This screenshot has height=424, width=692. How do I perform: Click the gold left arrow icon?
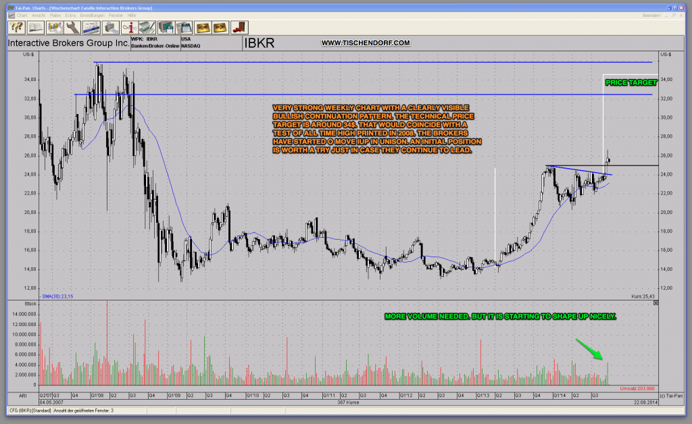203,27
